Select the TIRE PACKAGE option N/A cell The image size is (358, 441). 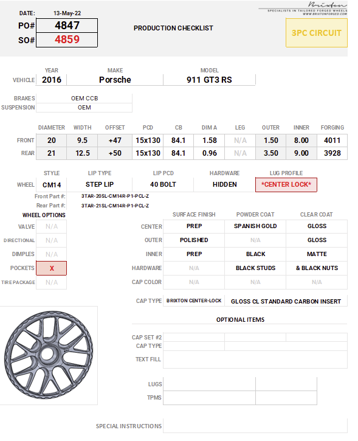tap(52, 282)
